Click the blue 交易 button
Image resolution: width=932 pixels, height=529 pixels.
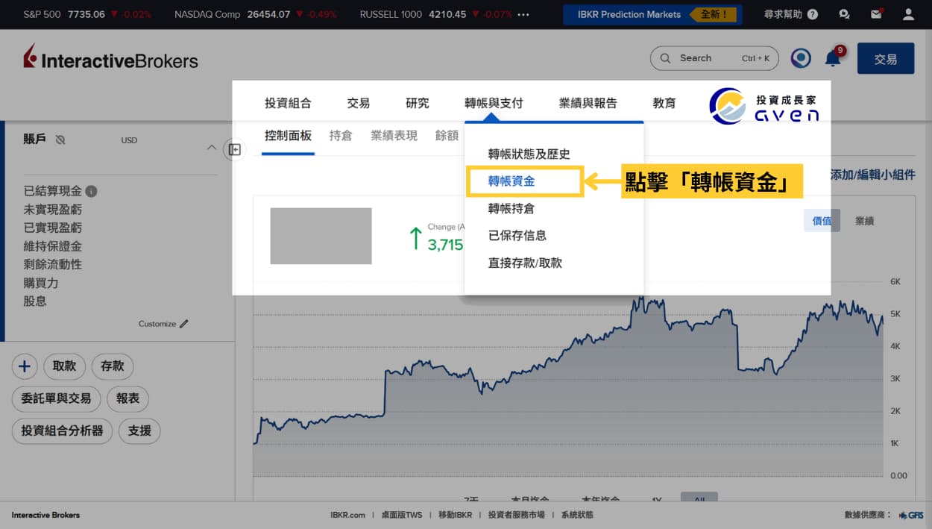(x=886, y=58)
